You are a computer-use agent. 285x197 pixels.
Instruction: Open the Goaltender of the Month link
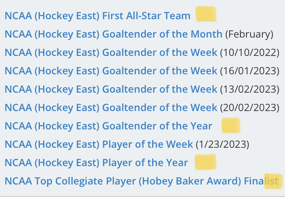[114, 34]
